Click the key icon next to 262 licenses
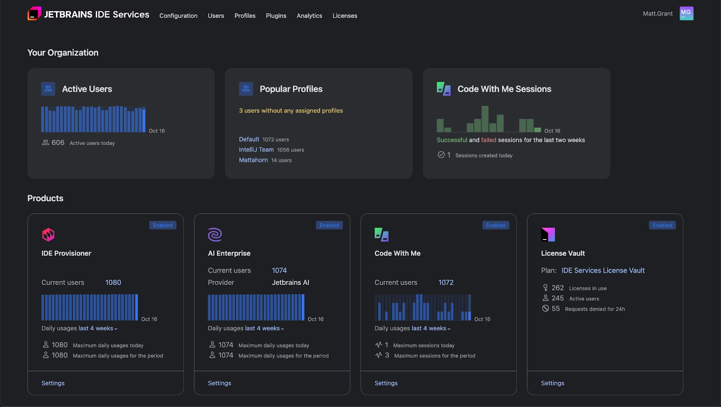Screen dimensions: 721x407 pos(545,288)
